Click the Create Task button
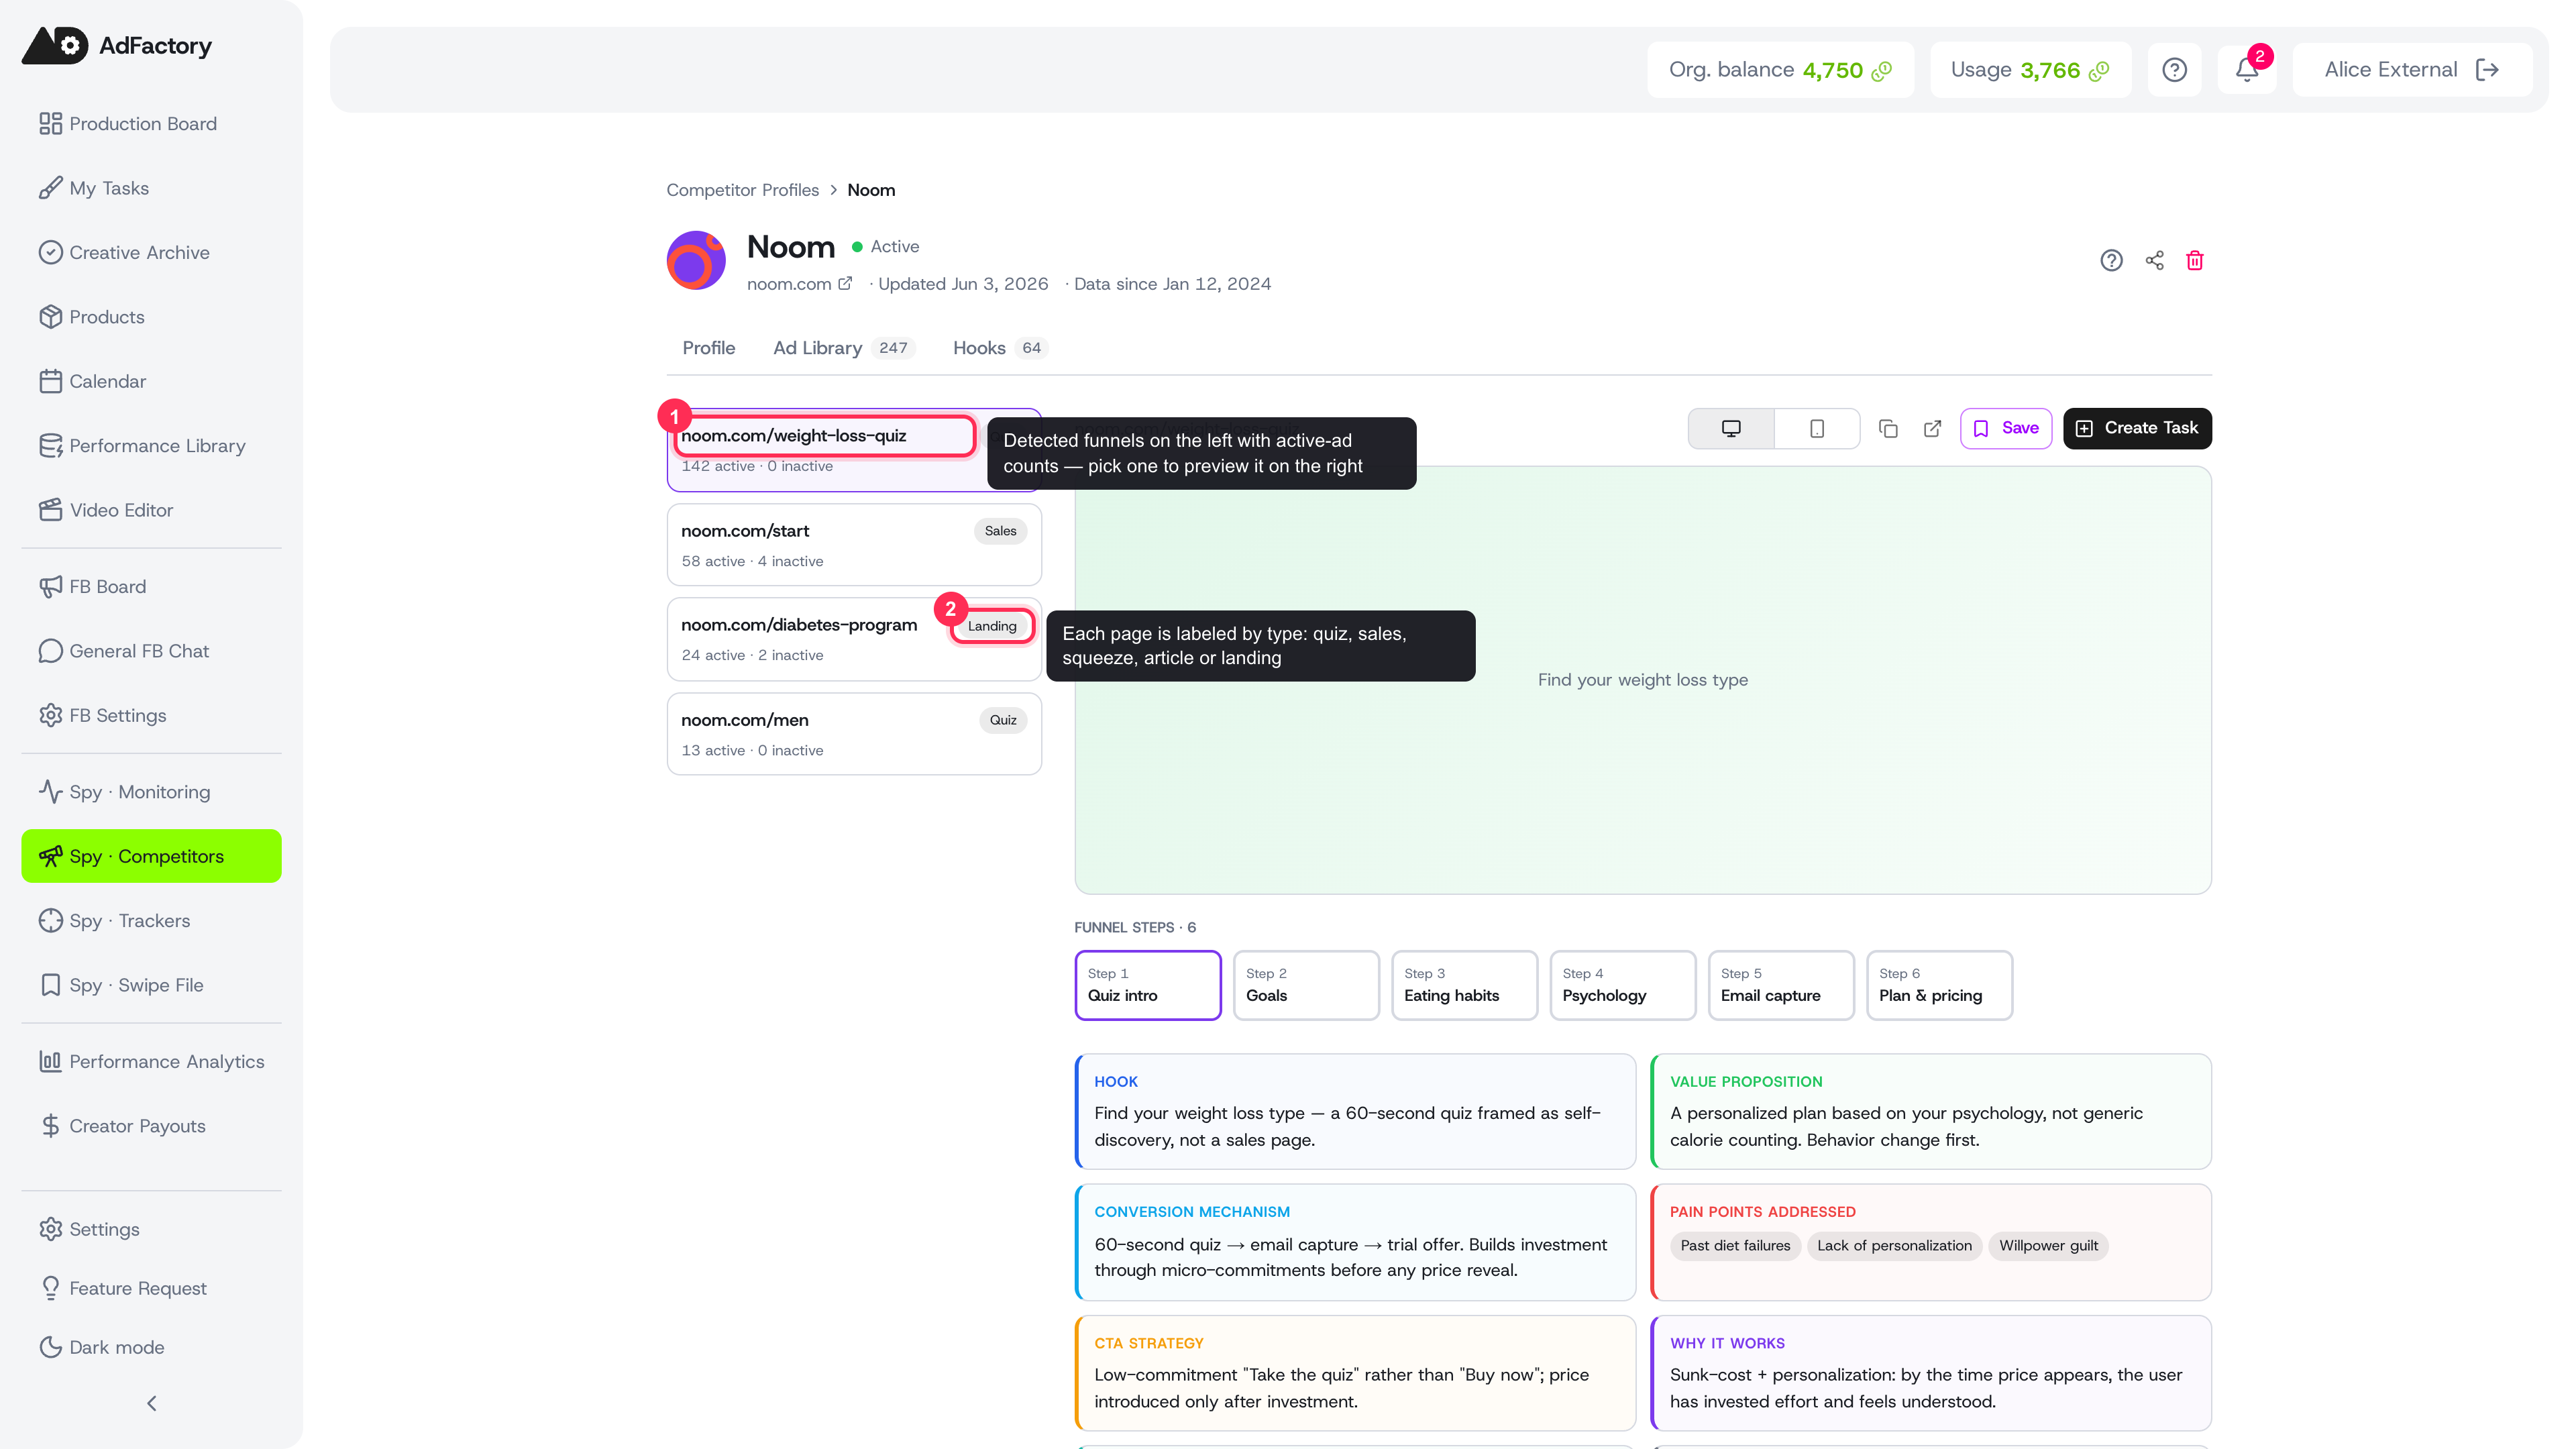The image size is (2576, 1449). (x=2137, y=429)
